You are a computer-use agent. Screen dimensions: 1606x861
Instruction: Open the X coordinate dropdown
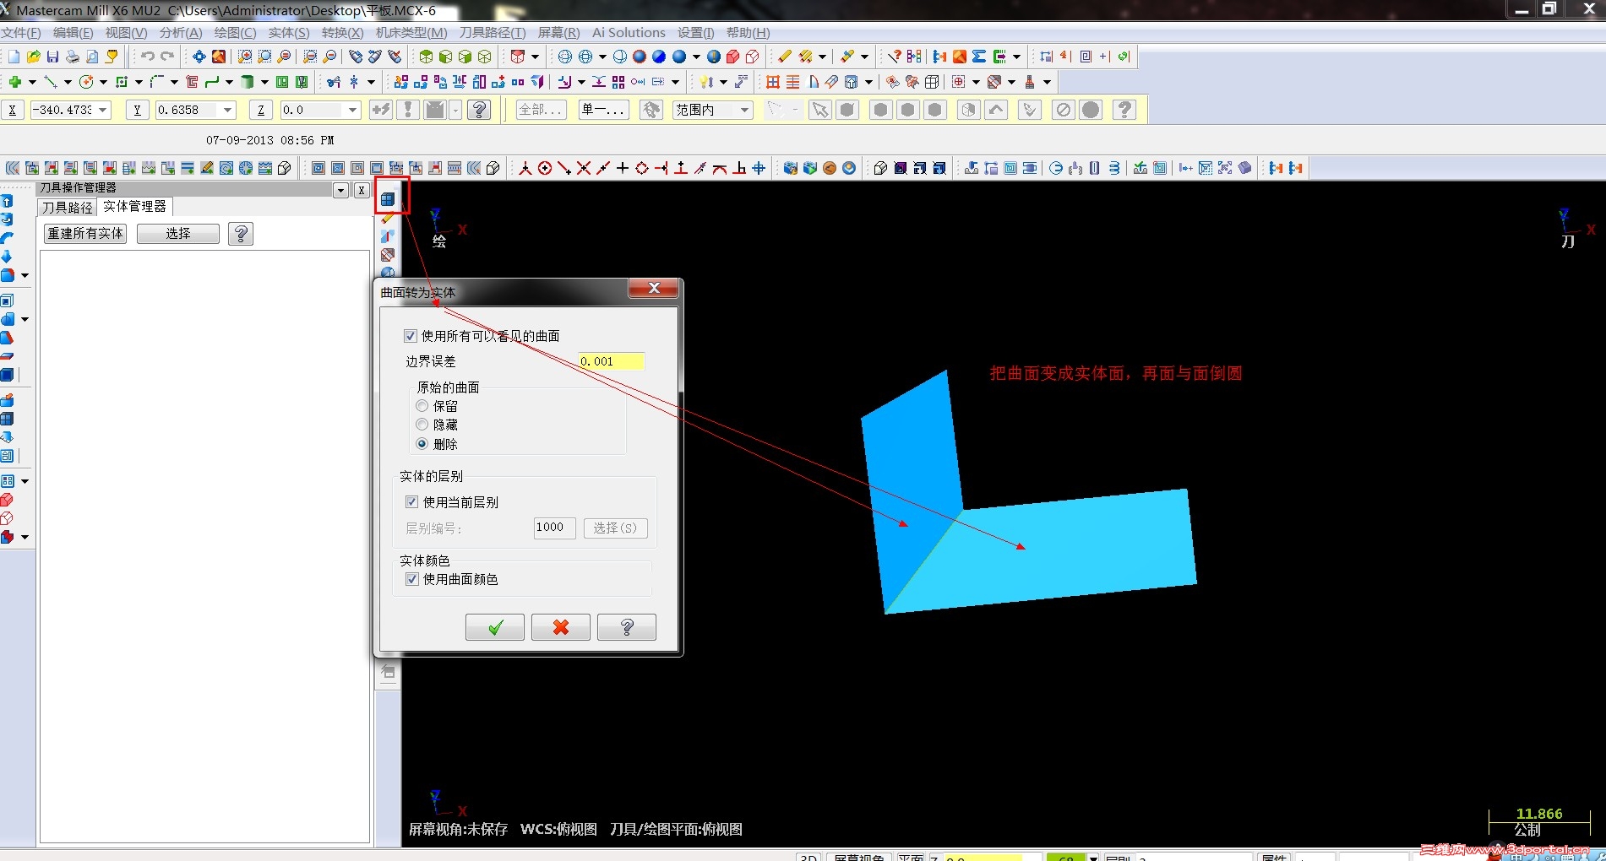pyautogui.click(x=103, y=110)
